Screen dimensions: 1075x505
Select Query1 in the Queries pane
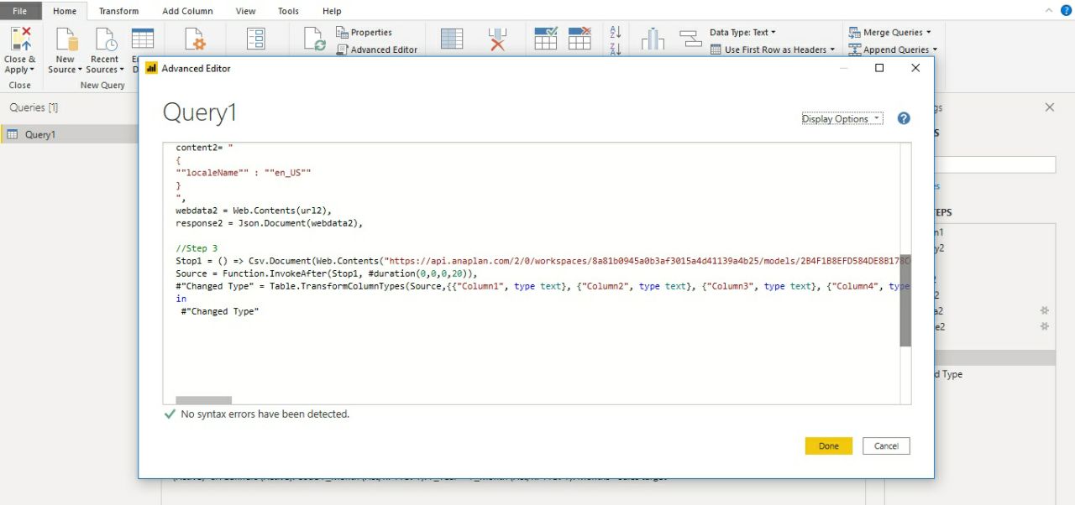pos(70,134)
